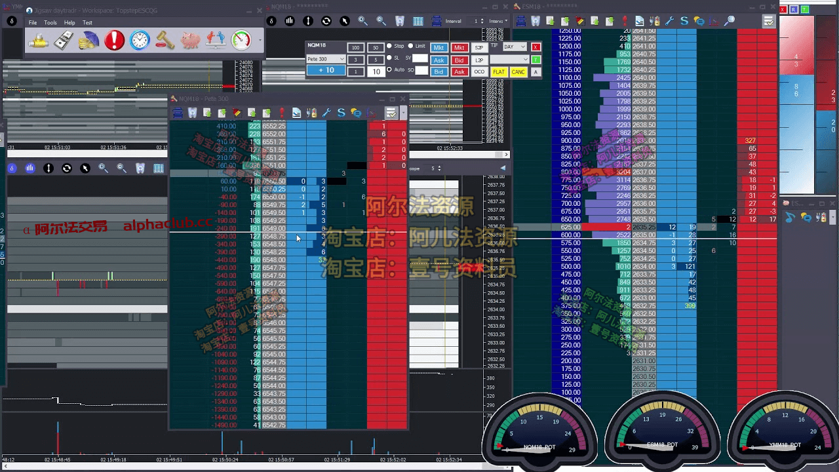Open the Tools menu
The width and height of the screenshot is (839, 472).
click(50, 23)
